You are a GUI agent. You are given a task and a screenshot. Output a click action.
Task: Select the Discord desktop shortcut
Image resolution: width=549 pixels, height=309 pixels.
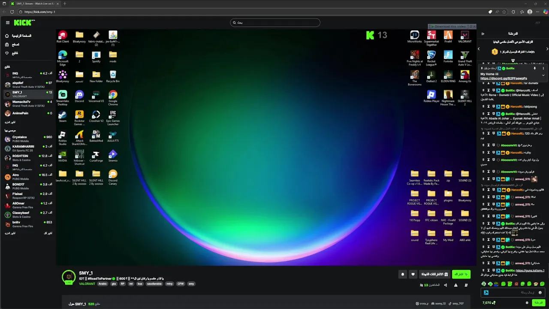pyautogui.click(x=79, y=97)
